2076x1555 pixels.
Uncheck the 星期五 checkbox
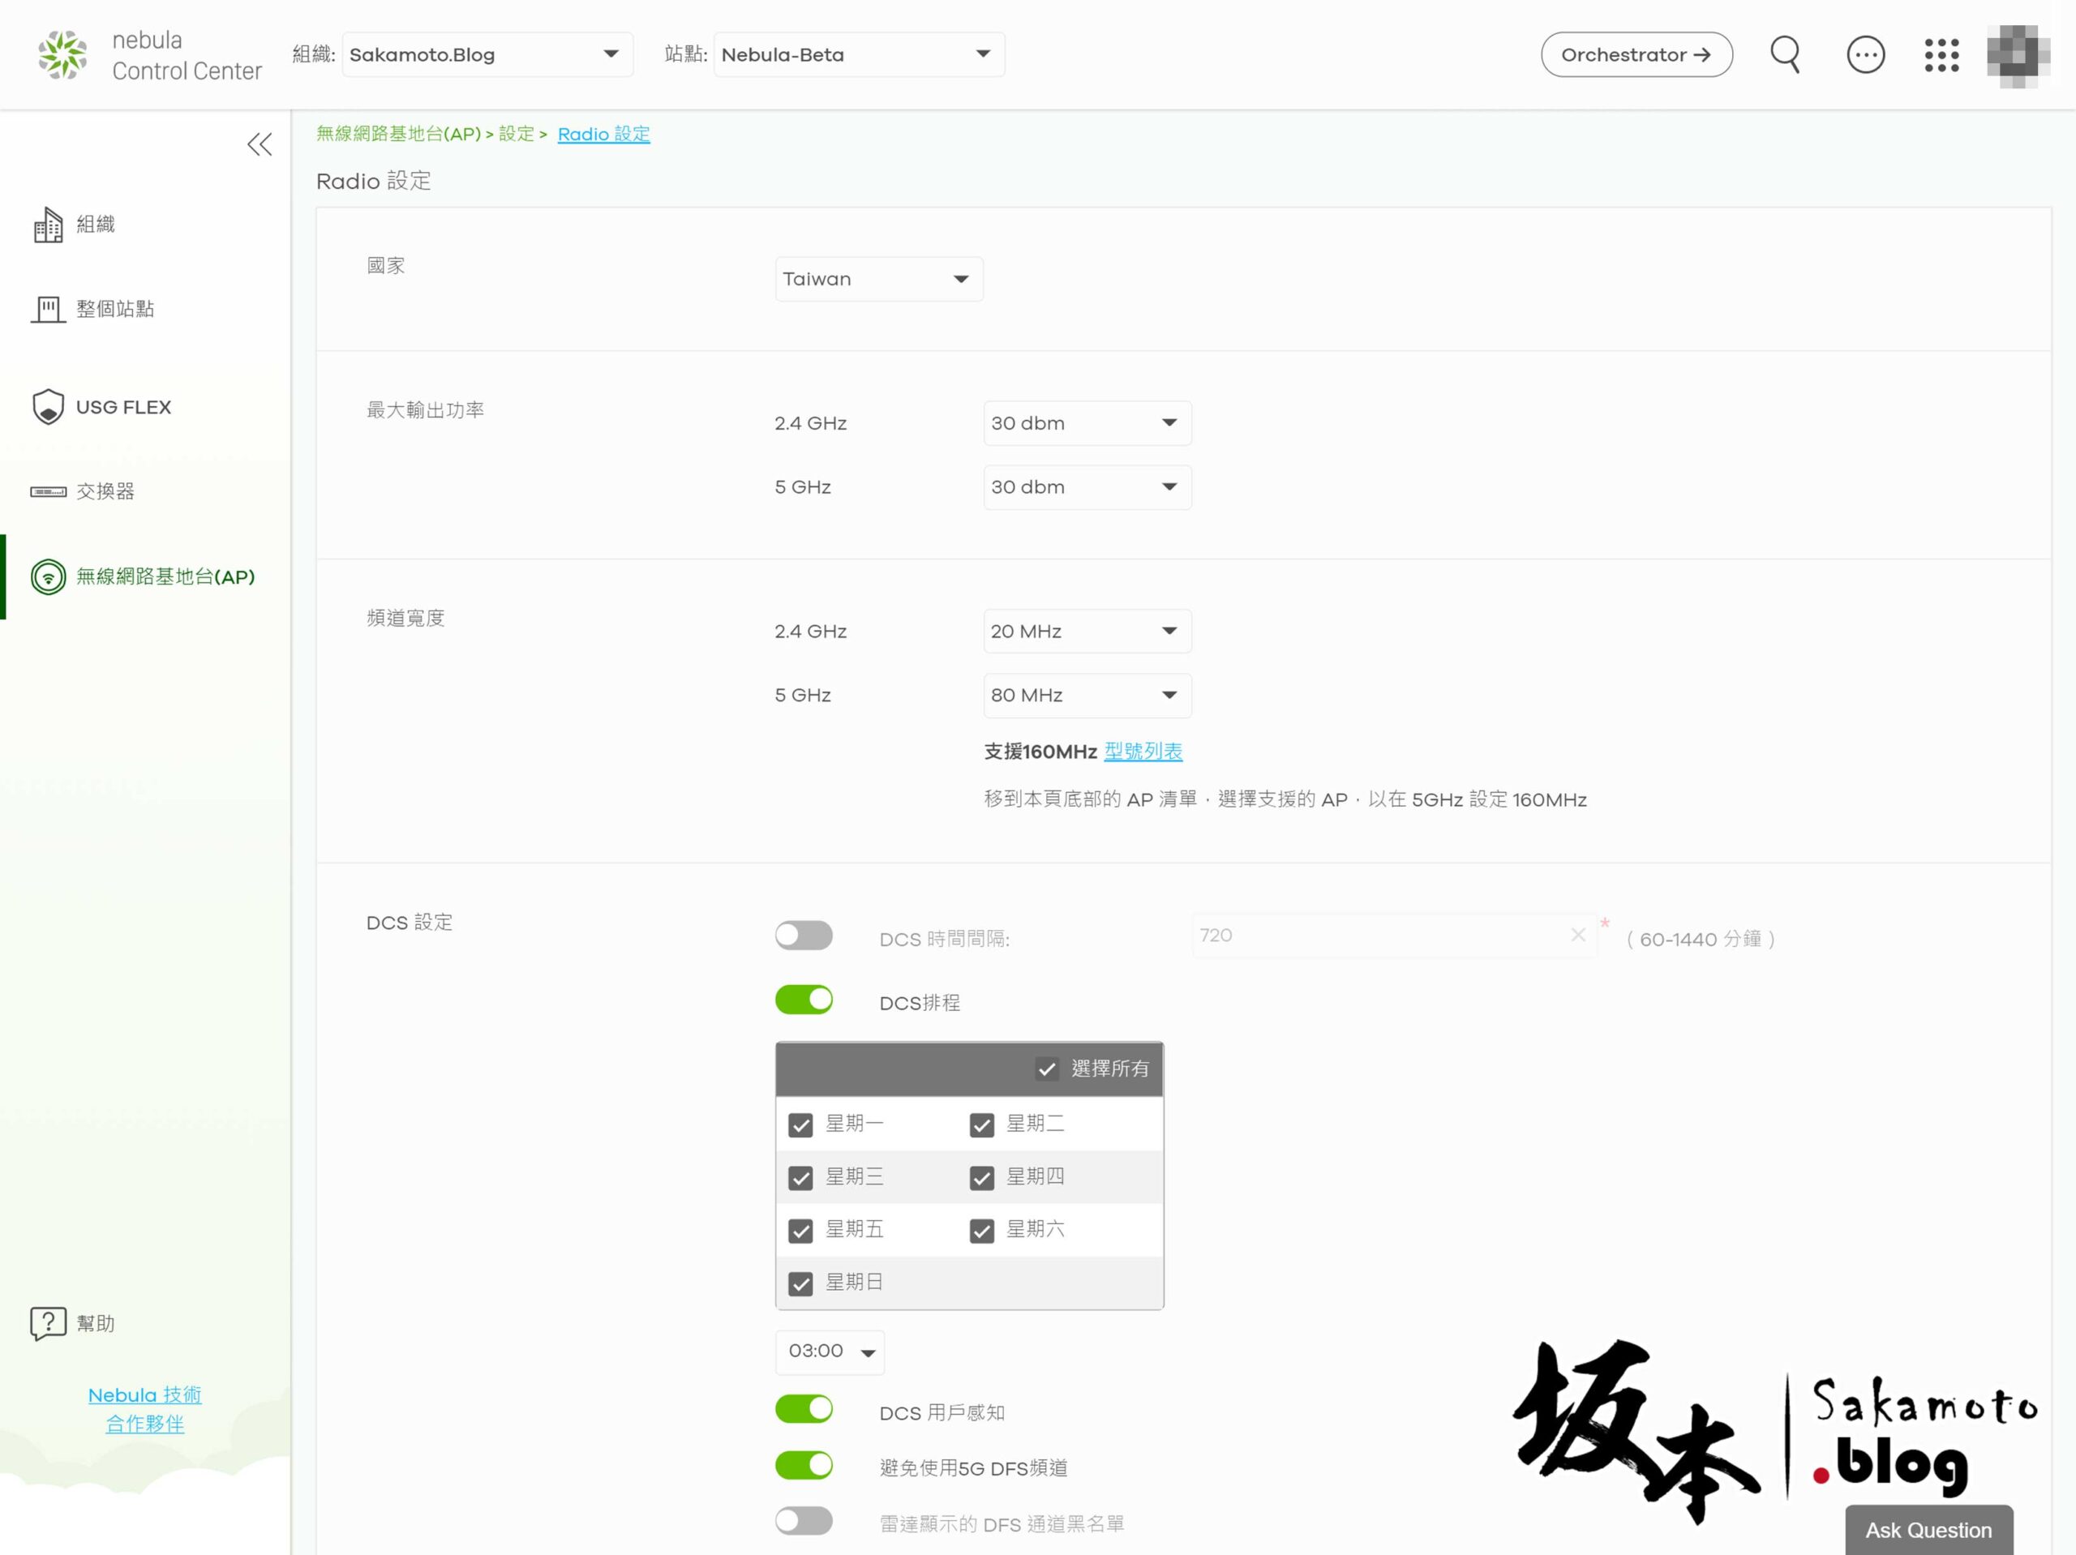[x=800, y=1231]
